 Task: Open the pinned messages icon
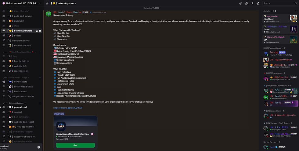(x=252, y=3)
